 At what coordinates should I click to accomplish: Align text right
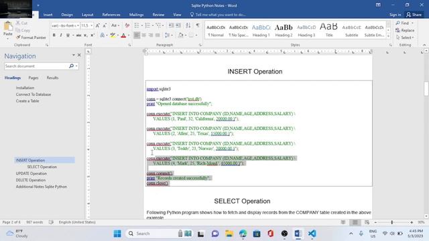click(x=150, y=35)
